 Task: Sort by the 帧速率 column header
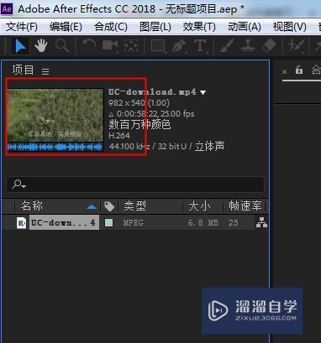[245, 206]
